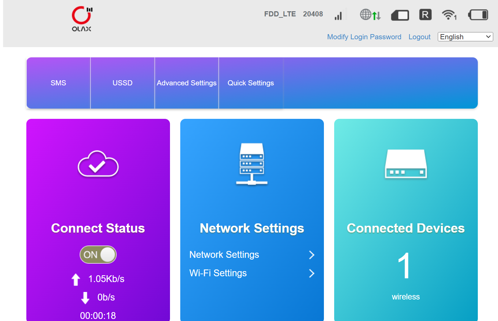Go to Quick Settings tab

(251, 83)
